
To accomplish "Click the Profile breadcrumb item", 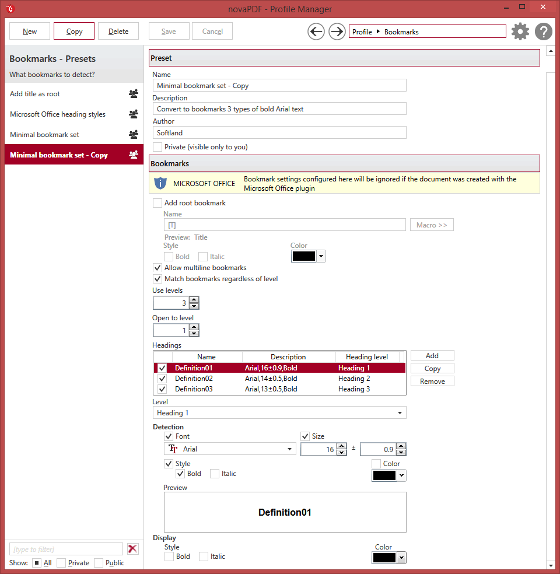I will (x=362, y=32).
